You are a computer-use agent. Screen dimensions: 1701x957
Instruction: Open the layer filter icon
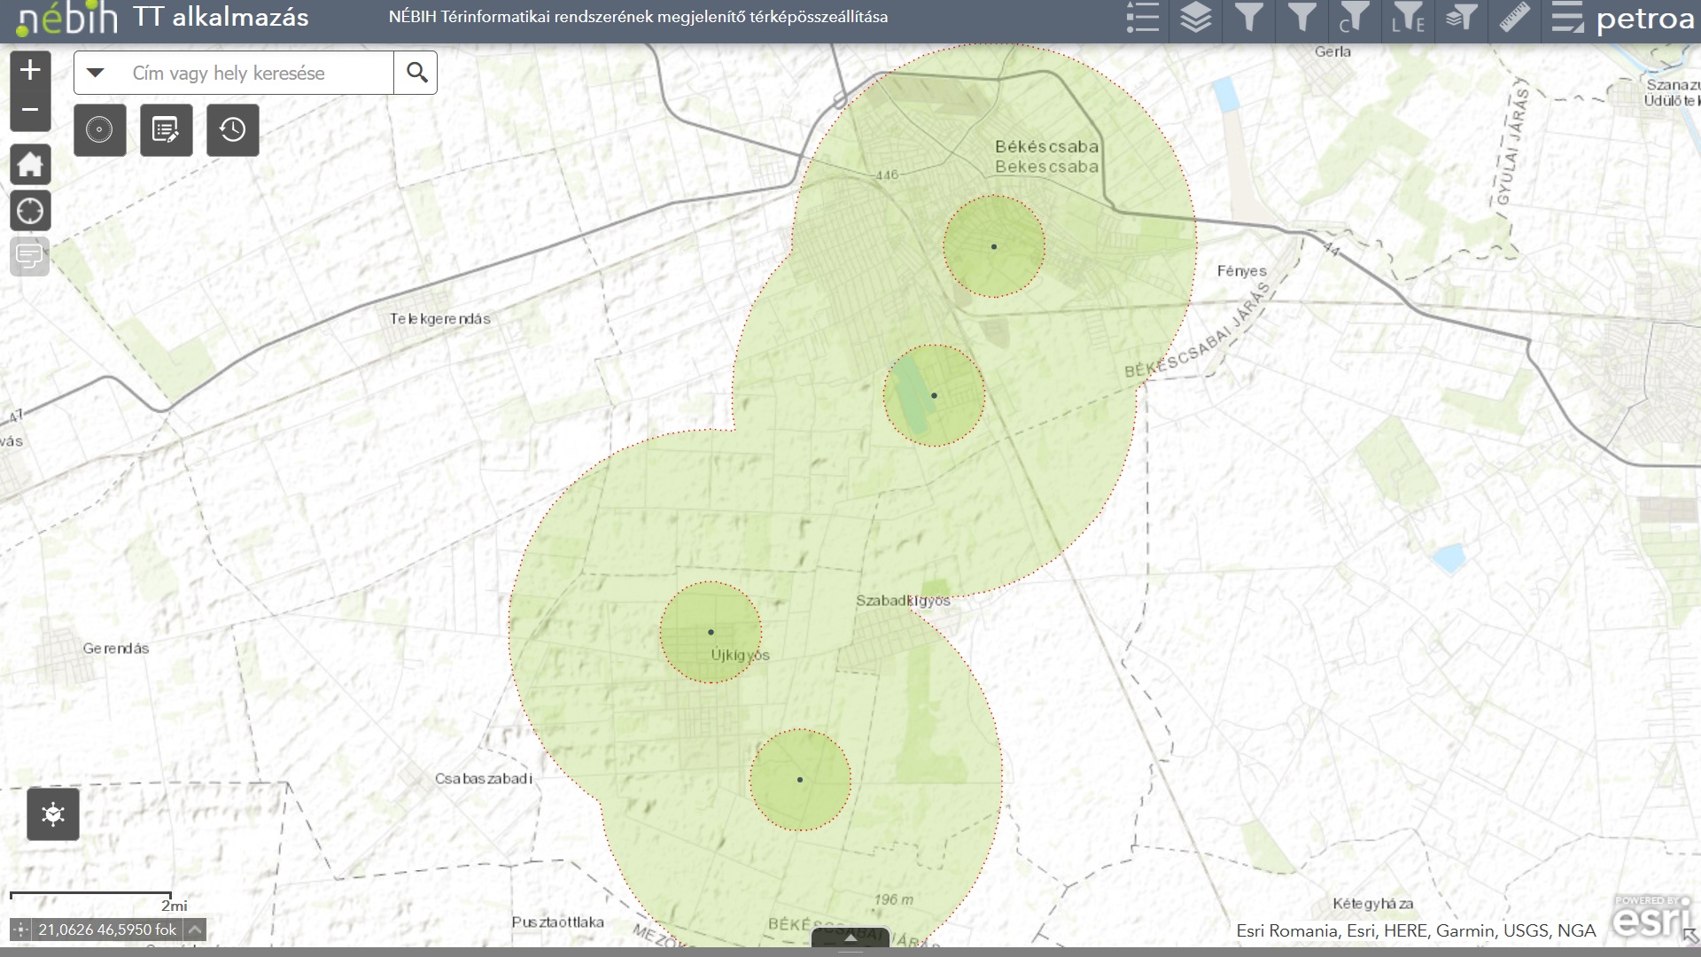1461,18
